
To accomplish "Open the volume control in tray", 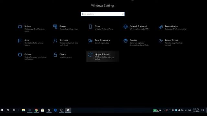I will [x=173, y=110].
